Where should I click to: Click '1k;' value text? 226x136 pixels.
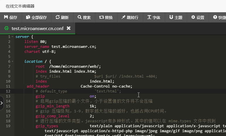[x=93, y=106]
